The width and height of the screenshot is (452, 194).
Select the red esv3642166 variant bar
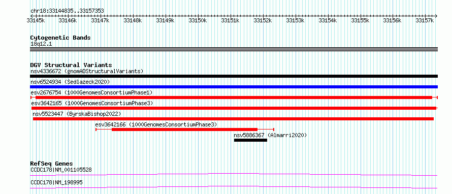pos(184,130)
